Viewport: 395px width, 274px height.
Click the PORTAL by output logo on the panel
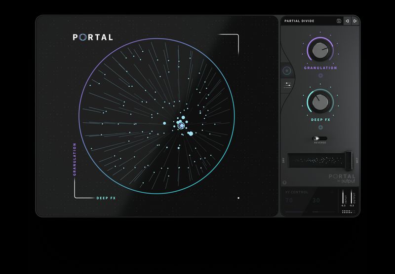pyautogui.click(x=342, y=178)
